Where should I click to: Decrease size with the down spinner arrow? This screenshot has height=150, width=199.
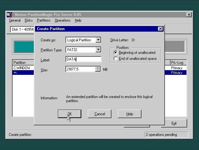tap(98, 70)
